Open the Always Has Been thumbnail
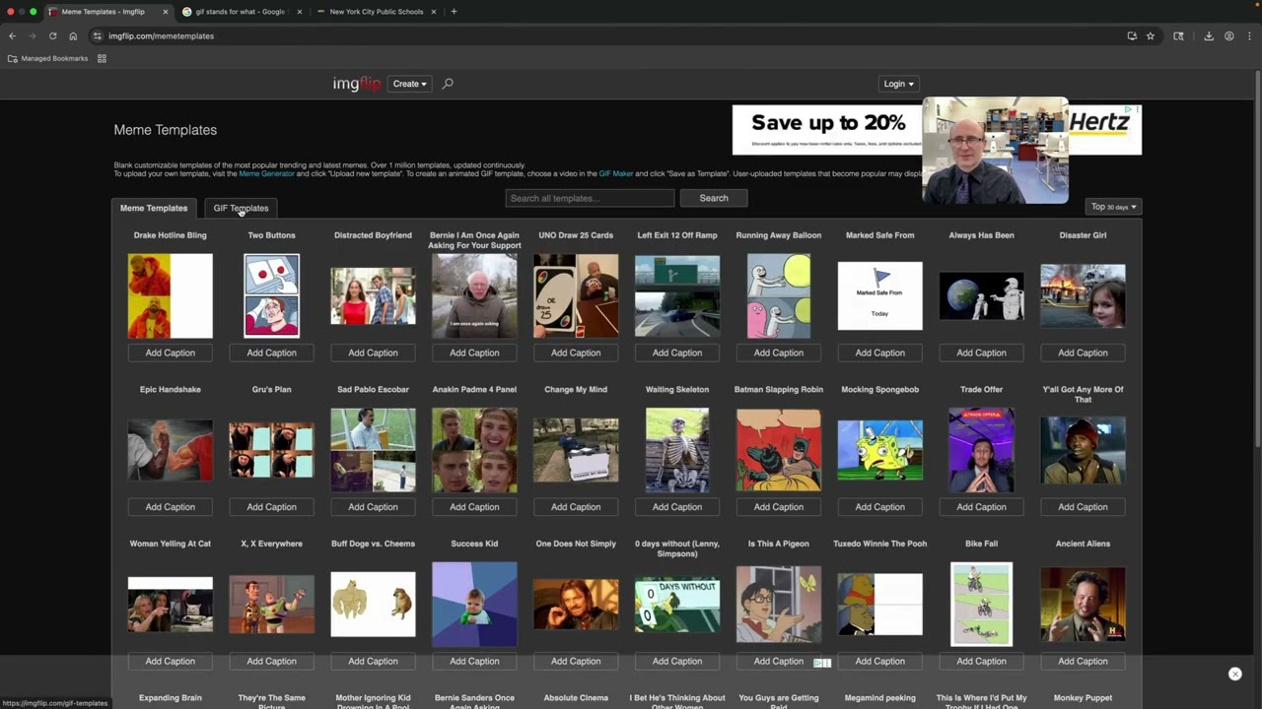Image resolution: width=1262 pixels, height=709 pixels. (981, 295)
